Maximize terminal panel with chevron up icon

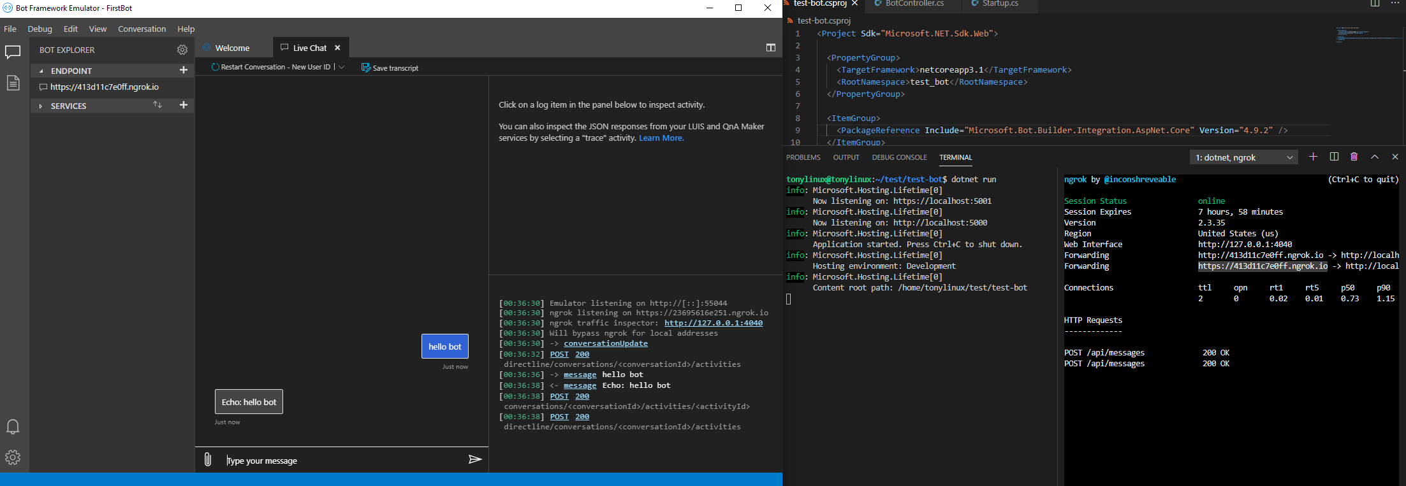tap(1375, 157)
